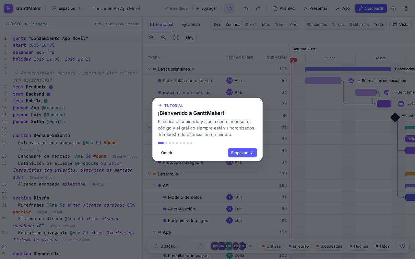415x259 pixels.
Task: Toggle the Hechas filter chip
Action: coord(359,246)
